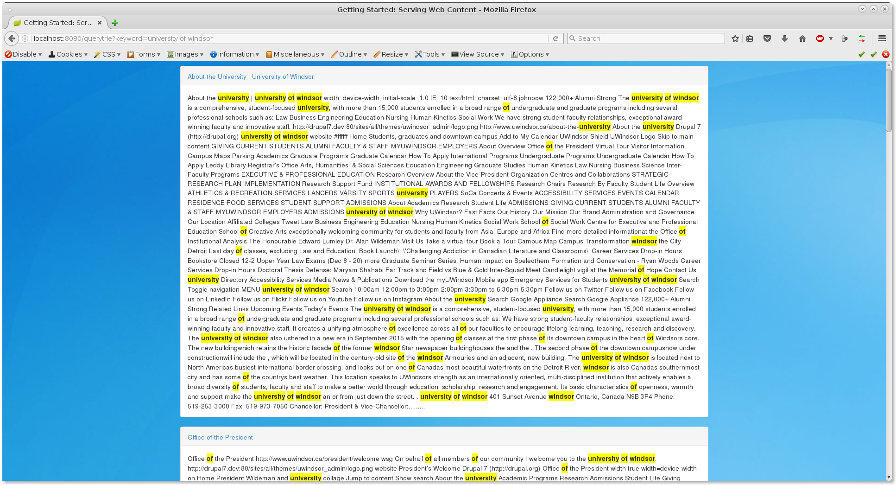Click the scrollbar down arrow
The height and width of the screenshot is (485, 896).
(889, 477)
